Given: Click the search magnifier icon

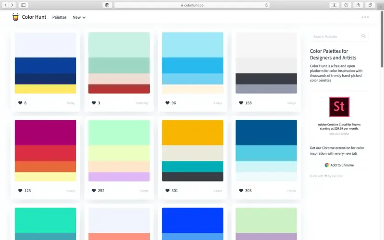Looking at the screenshot, I should point(363,36).
